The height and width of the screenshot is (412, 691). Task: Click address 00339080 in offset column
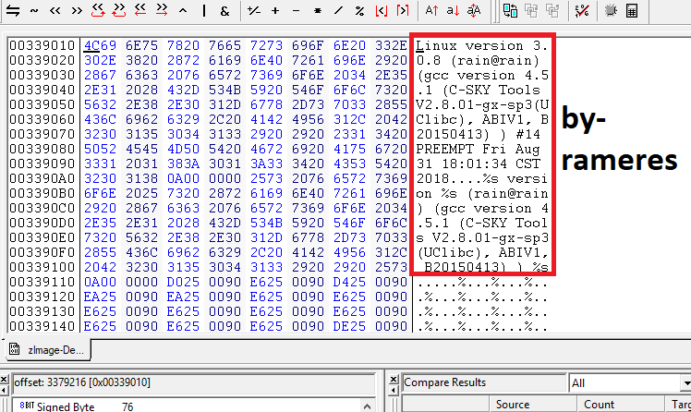click(42, 149)
